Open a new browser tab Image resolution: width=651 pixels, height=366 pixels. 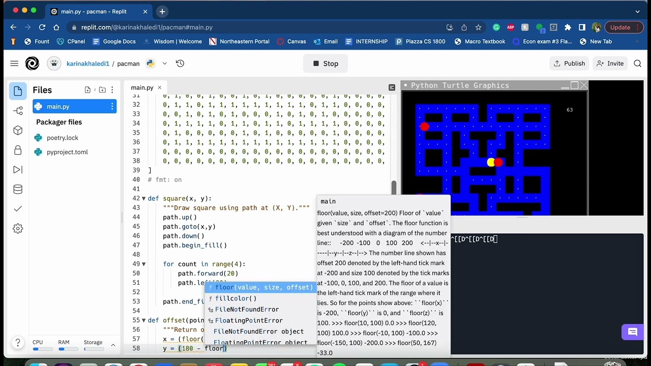click(162, 11)
